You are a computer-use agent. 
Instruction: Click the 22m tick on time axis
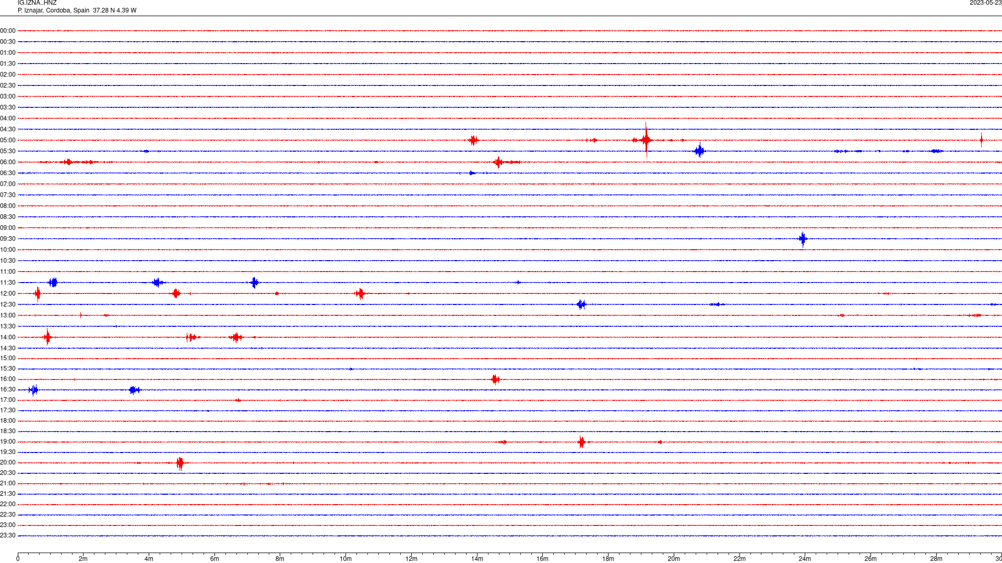coord(739,559)
